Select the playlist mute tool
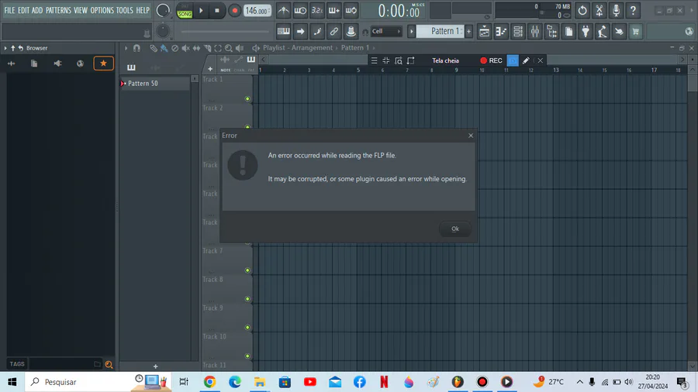Image resolution: width=698 pixels, height=392 pixels. [185, 48]
